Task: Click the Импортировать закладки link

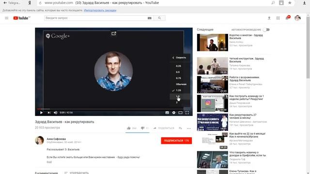Action: [x=100, y=10]
